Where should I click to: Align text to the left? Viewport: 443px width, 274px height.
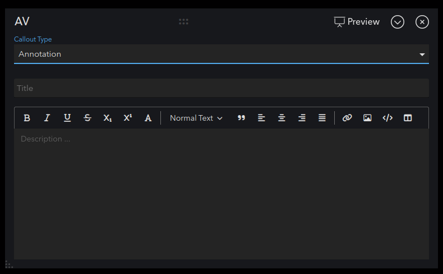pos(261,118)
